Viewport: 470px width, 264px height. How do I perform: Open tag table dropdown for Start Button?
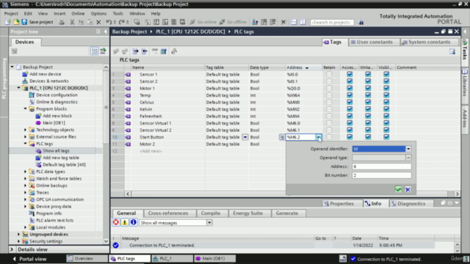coord(245,137)
